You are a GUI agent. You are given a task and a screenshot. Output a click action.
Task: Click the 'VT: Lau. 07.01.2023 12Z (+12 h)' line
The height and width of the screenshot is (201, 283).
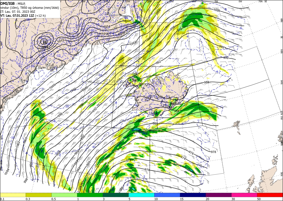click(23, 16)
